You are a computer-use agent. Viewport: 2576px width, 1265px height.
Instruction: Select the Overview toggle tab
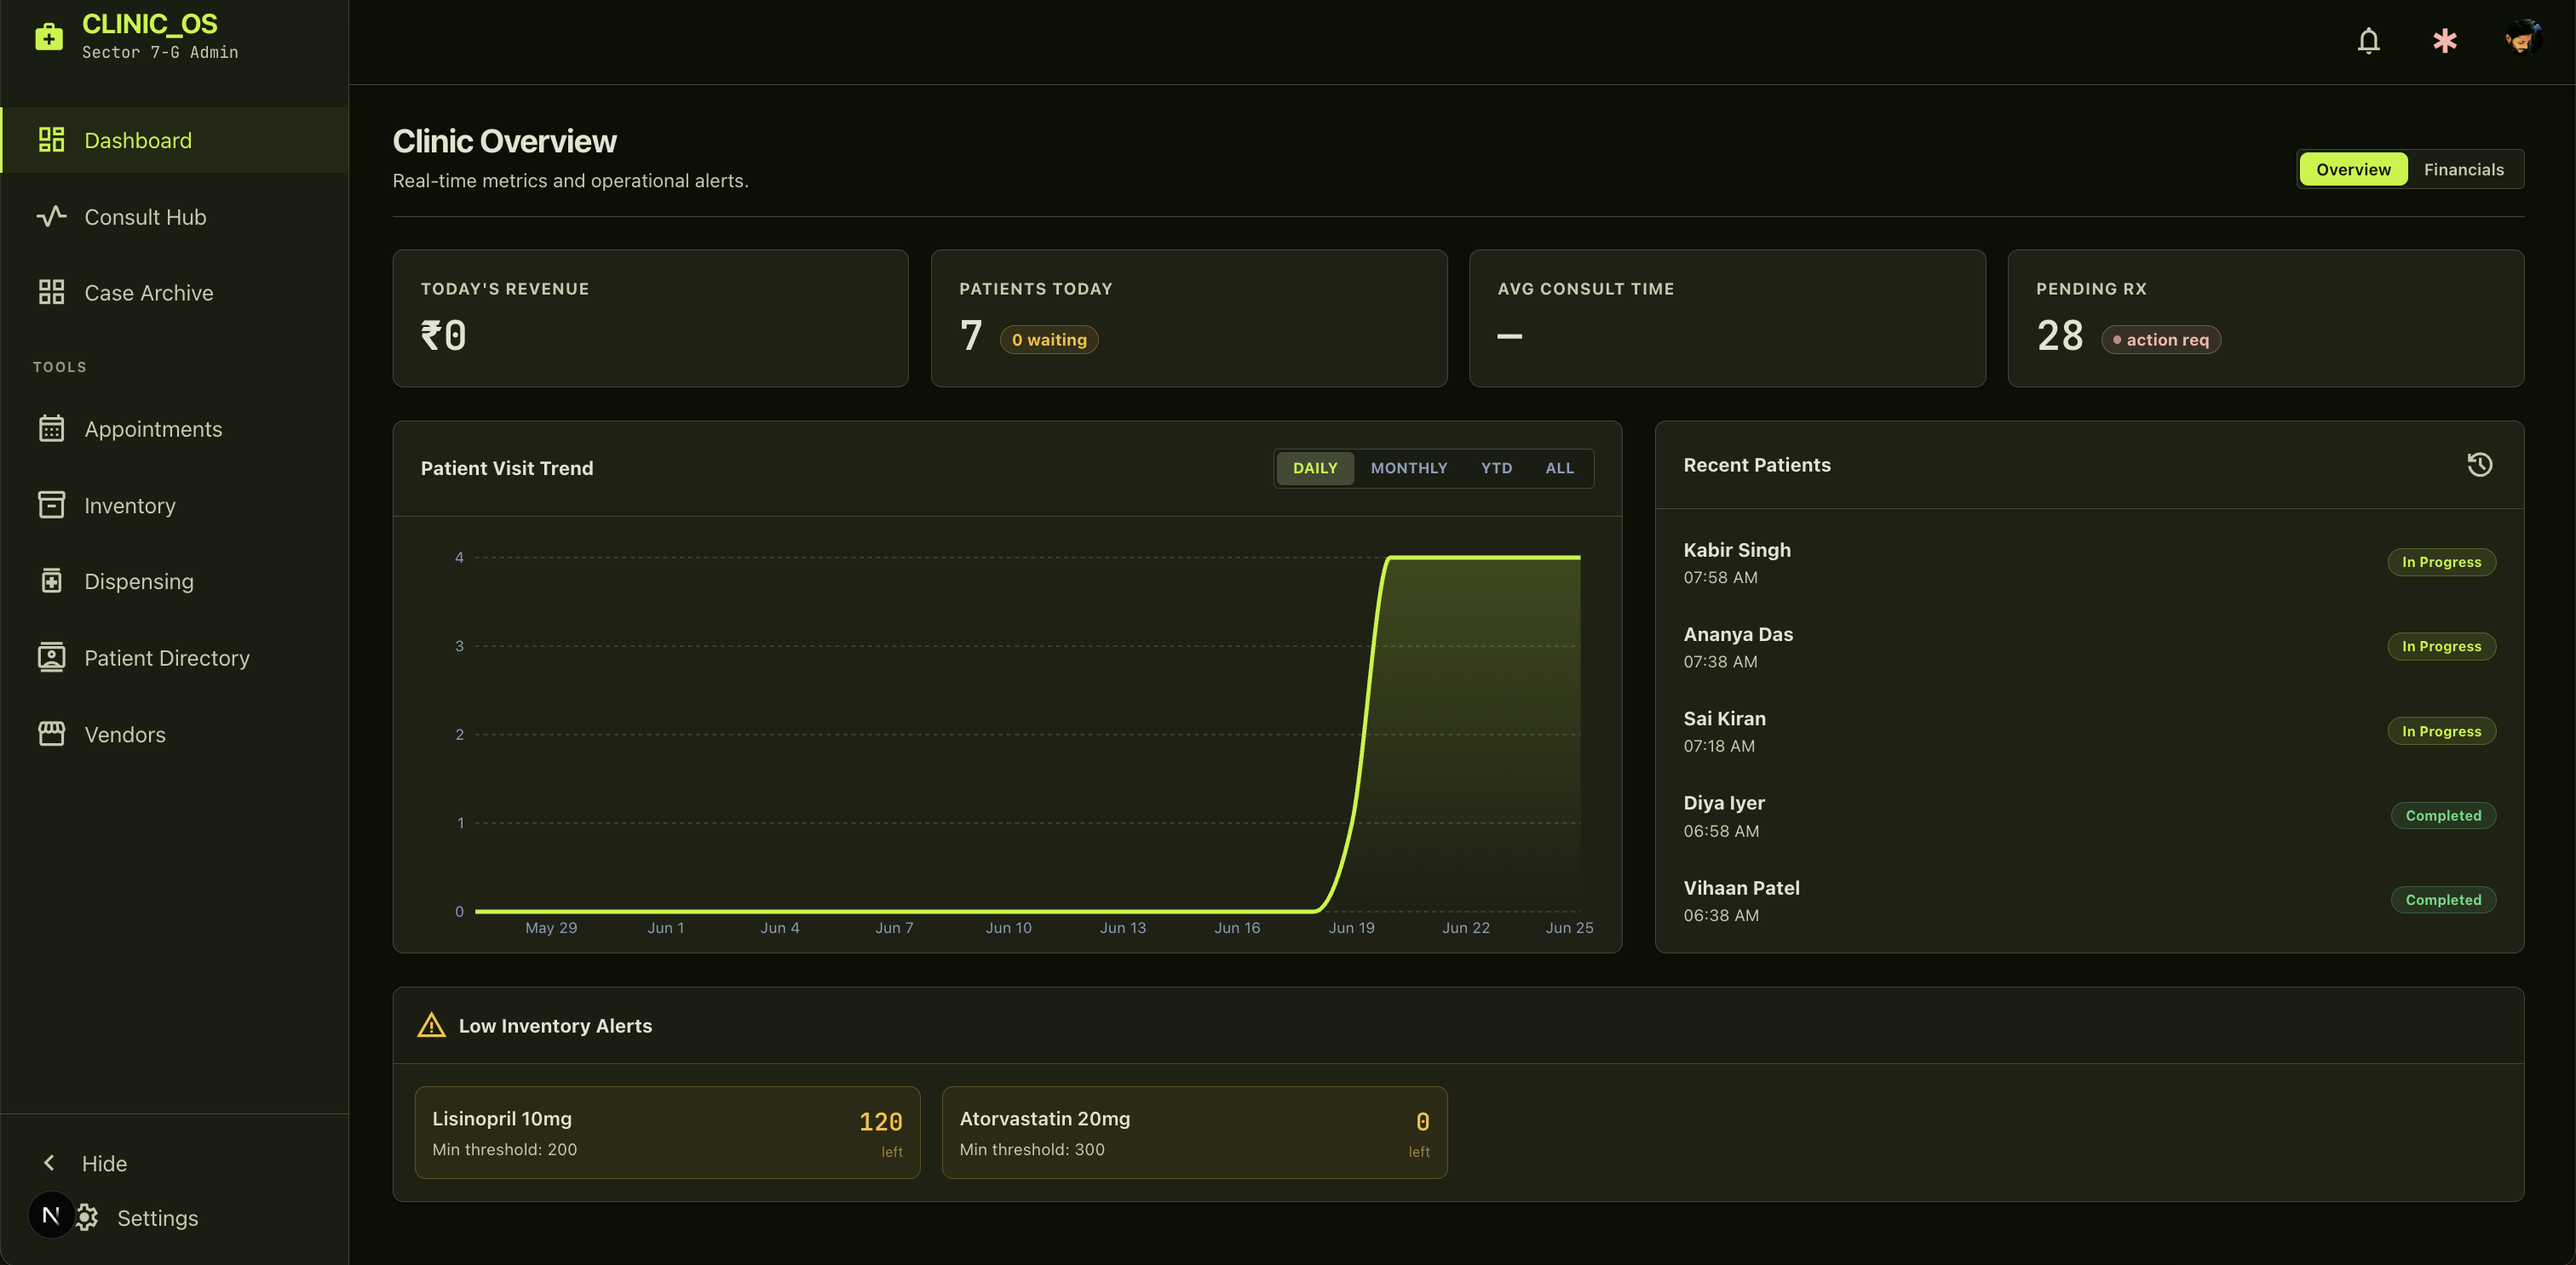[2353, 169]
